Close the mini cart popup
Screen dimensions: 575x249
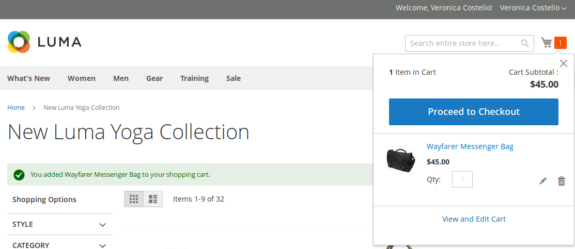[x=563, y=63]
